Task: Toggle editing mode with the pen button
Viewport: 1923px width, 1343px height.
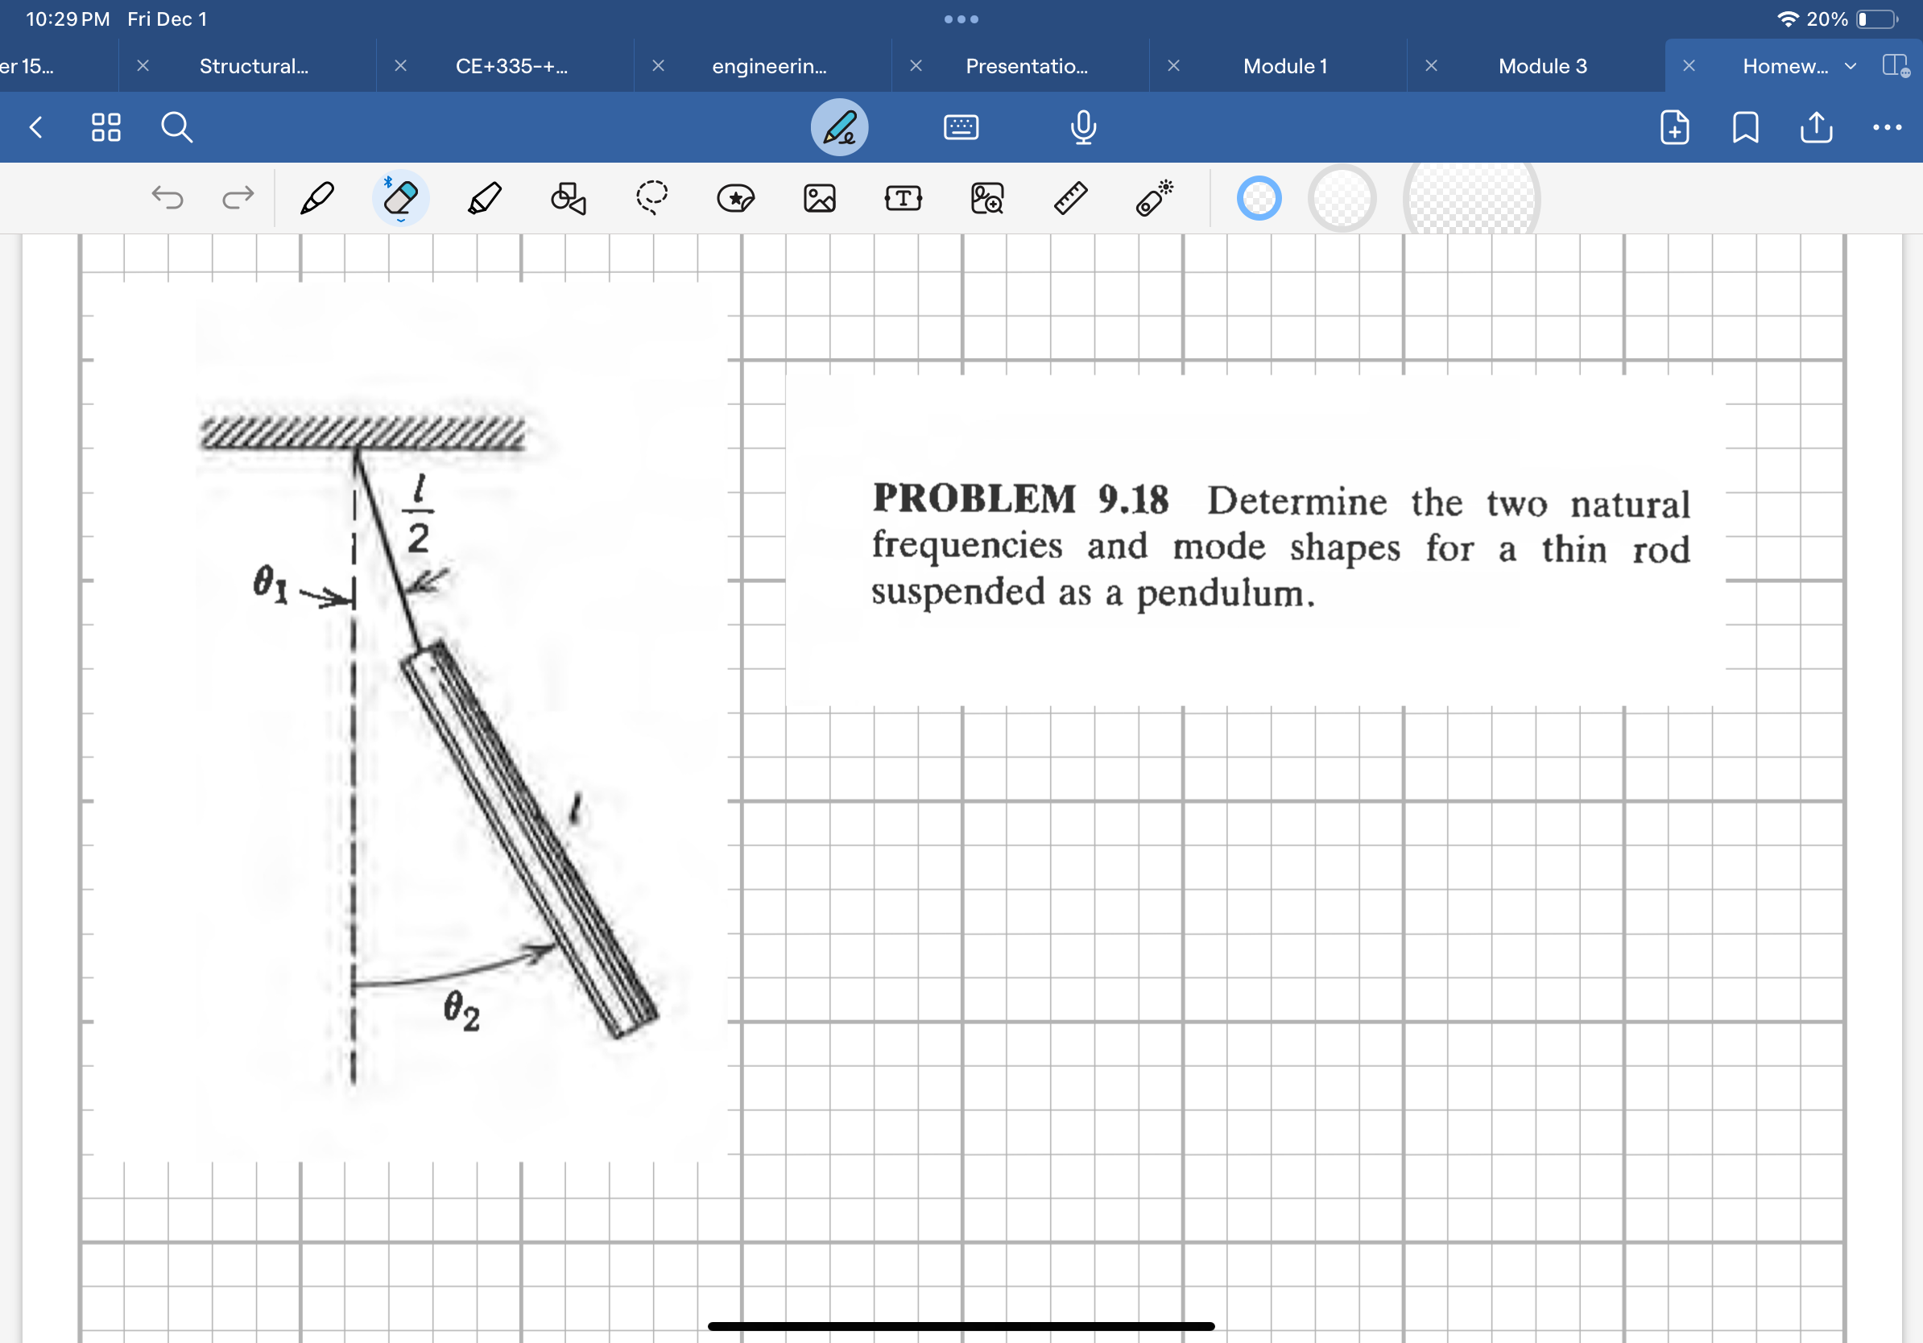Action: (840, 127)
